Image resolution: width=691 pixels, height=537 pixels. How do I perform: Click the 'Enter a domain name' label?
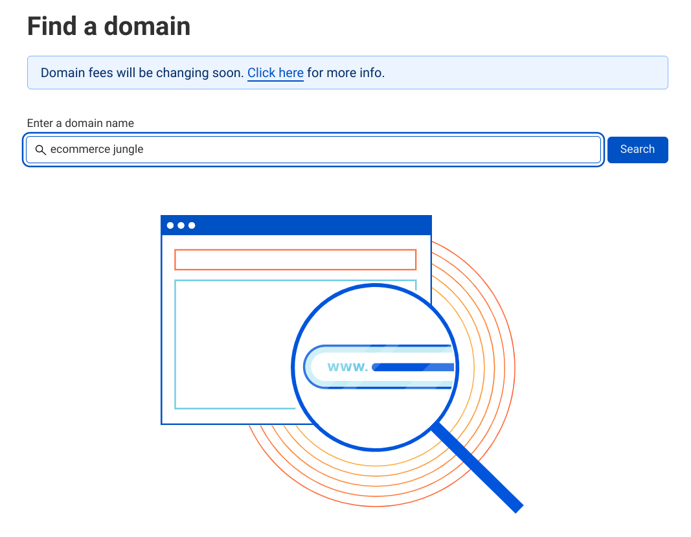[x=80, y=123]
